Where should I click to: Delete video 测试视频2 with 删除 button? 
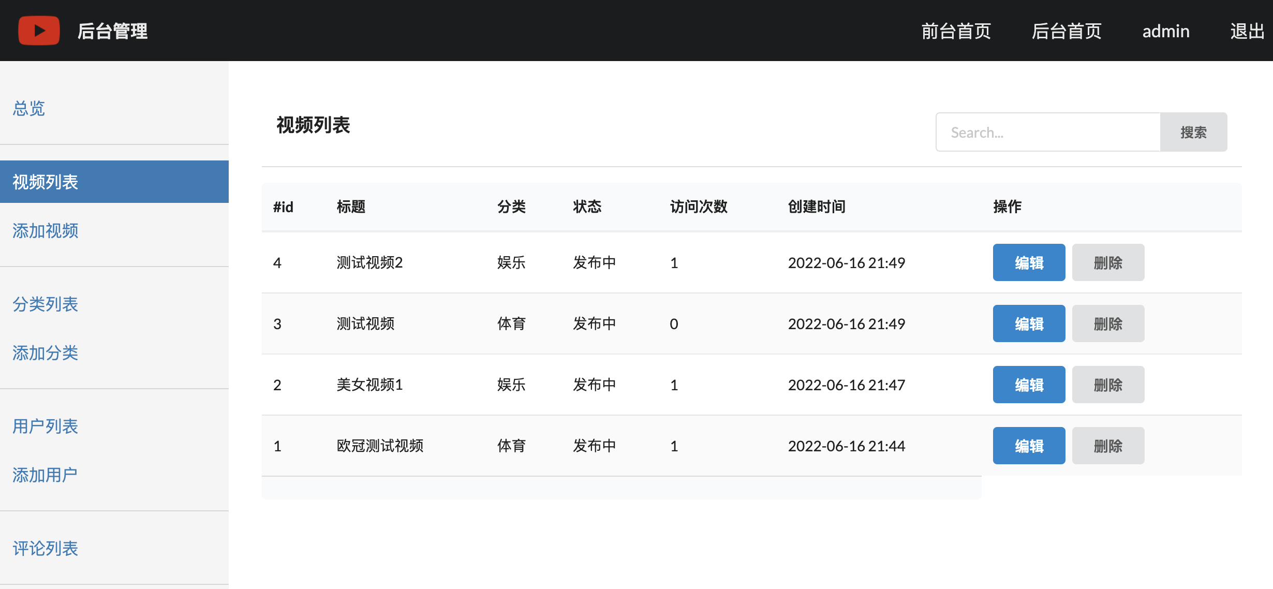click(1108, 262)
